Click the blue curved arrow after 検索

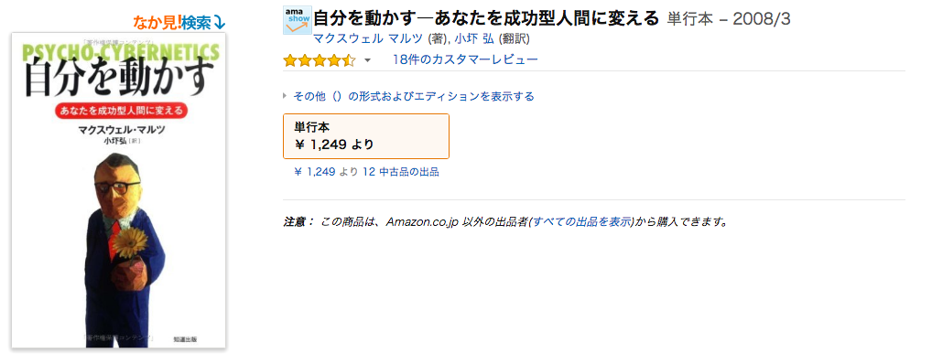coord(219,23)
